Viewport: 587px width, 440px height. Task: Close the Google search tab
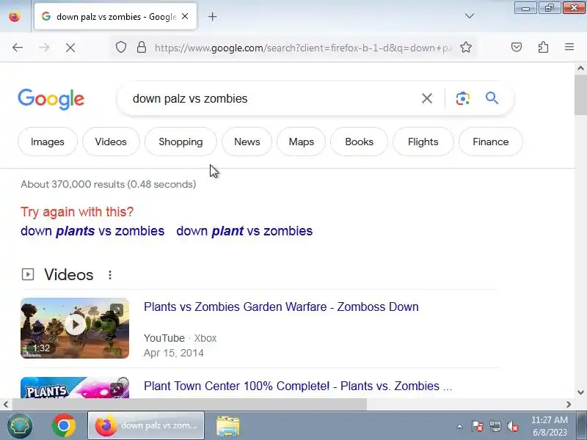185,16
